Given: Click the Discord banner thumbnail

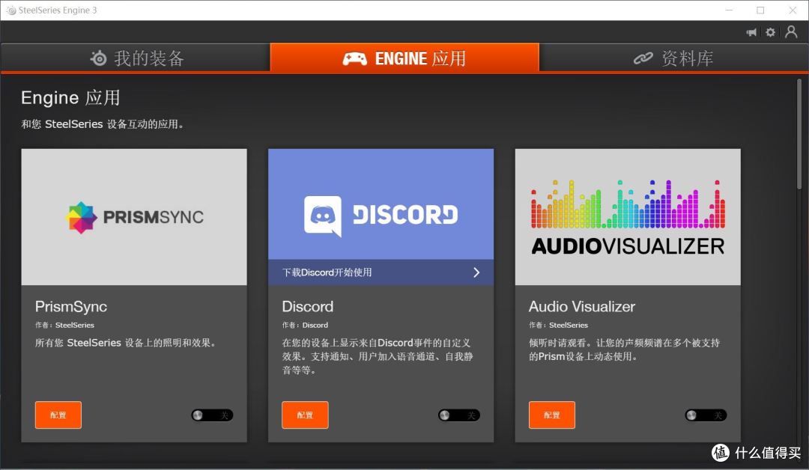Looking at the screenshot, I should 381,204.
